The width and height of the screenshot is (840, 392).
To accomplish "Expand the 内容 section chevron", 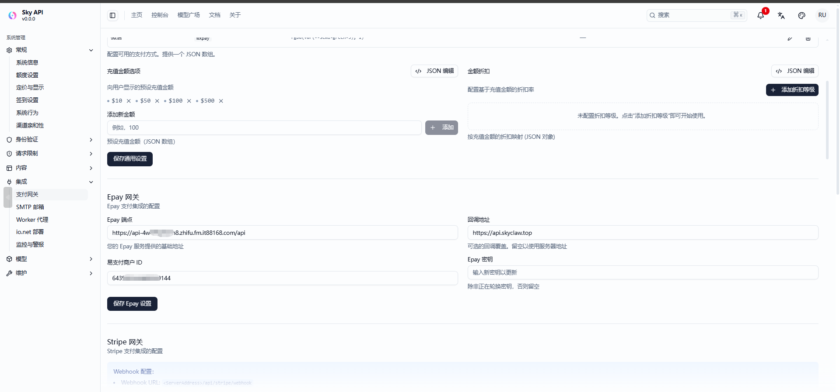I will click(x=91, y=168).
